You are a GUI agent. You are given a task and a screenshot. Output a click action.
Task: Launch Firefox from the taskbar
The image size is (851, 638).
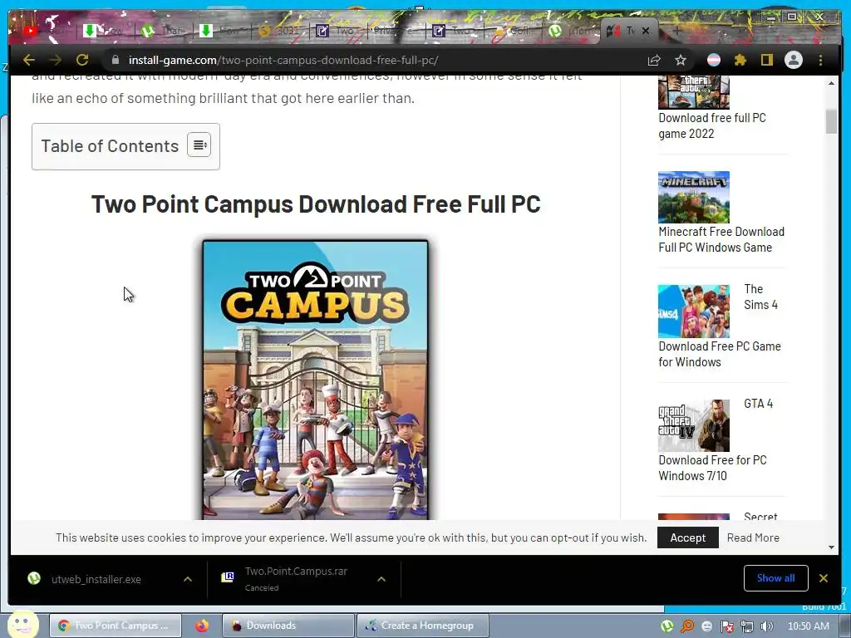202,626
